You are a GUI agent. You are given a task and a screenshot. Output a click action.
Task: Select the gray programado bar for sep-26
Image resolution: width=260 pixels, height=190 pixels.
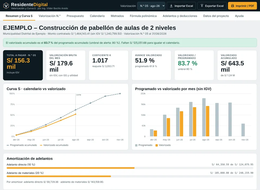click(x=217, y=120)
